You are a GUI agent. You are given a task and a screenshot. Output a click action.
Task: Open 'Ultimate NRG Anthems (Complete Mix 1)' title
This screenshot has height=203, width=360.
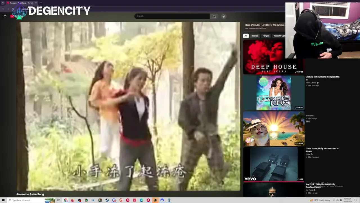(323, 78)
